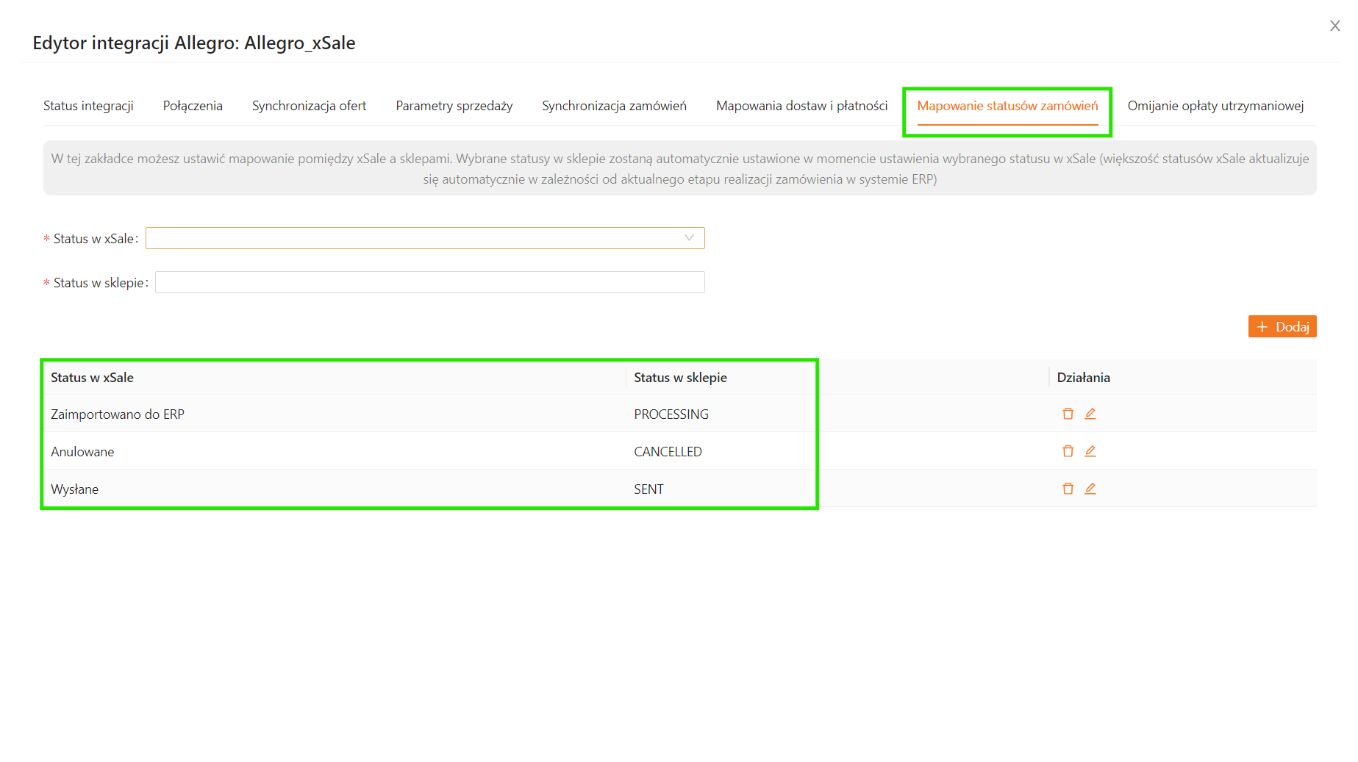This screenshot has width=1358, height=762.
Task: Open the Połączenia tab
Action: click(193, 106)
